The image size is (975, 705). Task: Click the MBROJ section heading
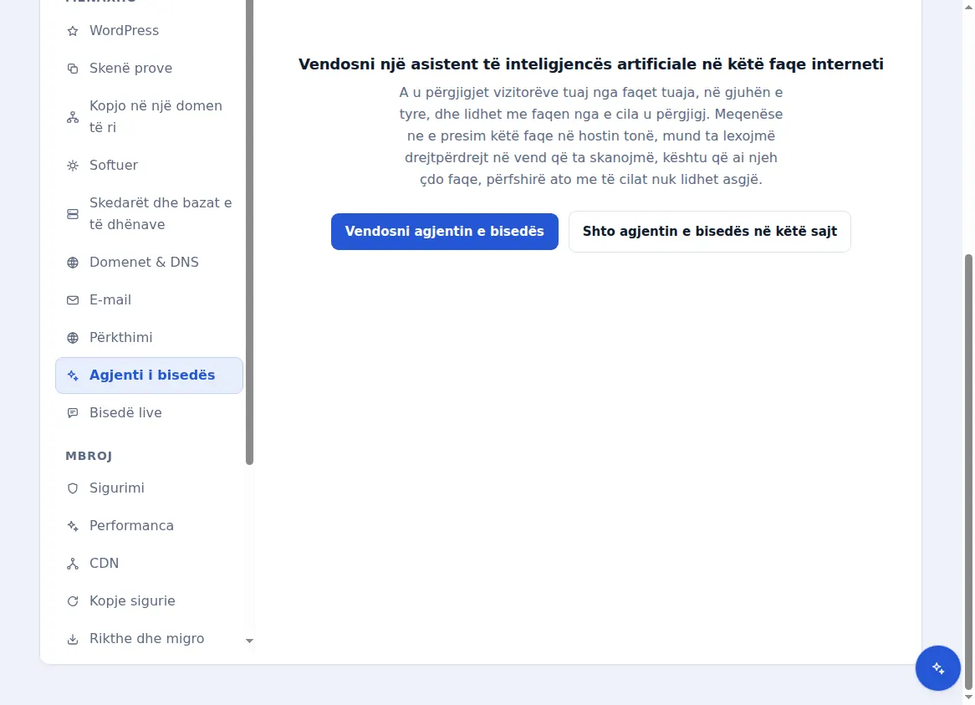click(89, 457)
